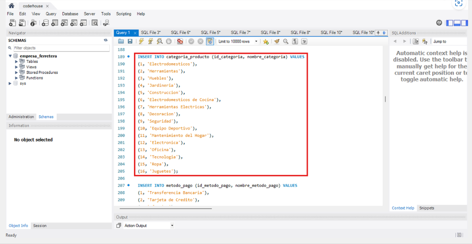Toggle word wrapping in editor
Viewport: 472px width, 244px height.
click(x=304, y=41)
